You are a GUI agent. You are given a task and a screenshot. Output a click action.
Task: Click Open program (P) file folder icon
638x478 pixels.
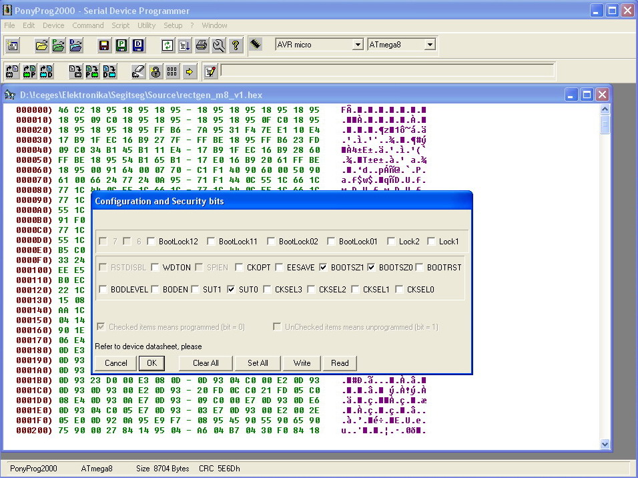point(59,45)
